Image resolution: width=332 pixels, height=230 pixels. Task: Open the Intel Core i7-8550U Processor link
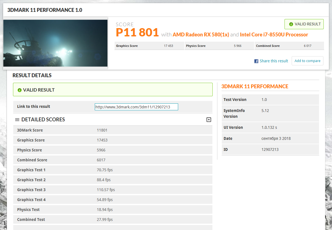click(x=274, y=35)
